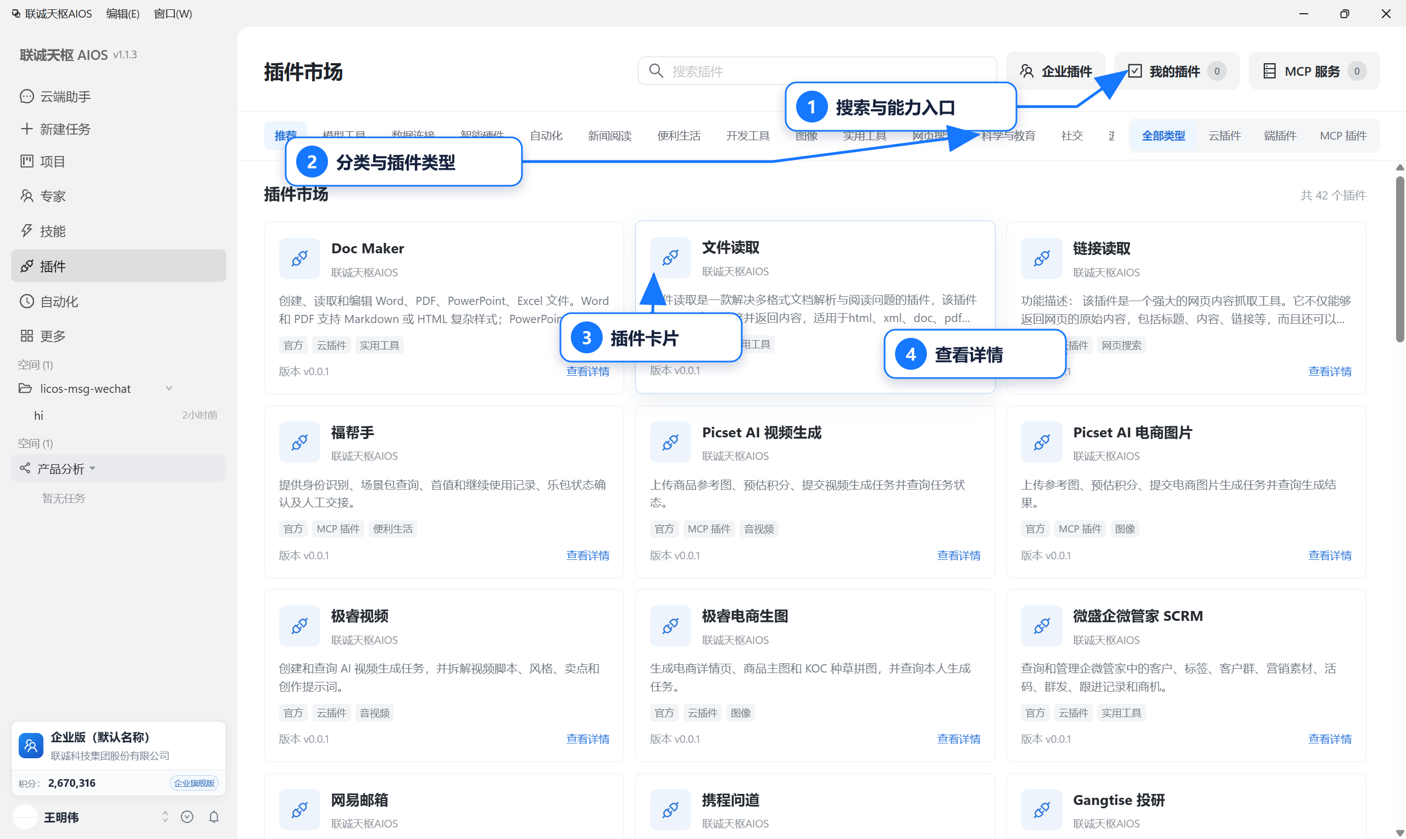This screenshot has width=1406, height=839.
Task: View details of Picset AI 电商图片
Action: pos(1330,555)
